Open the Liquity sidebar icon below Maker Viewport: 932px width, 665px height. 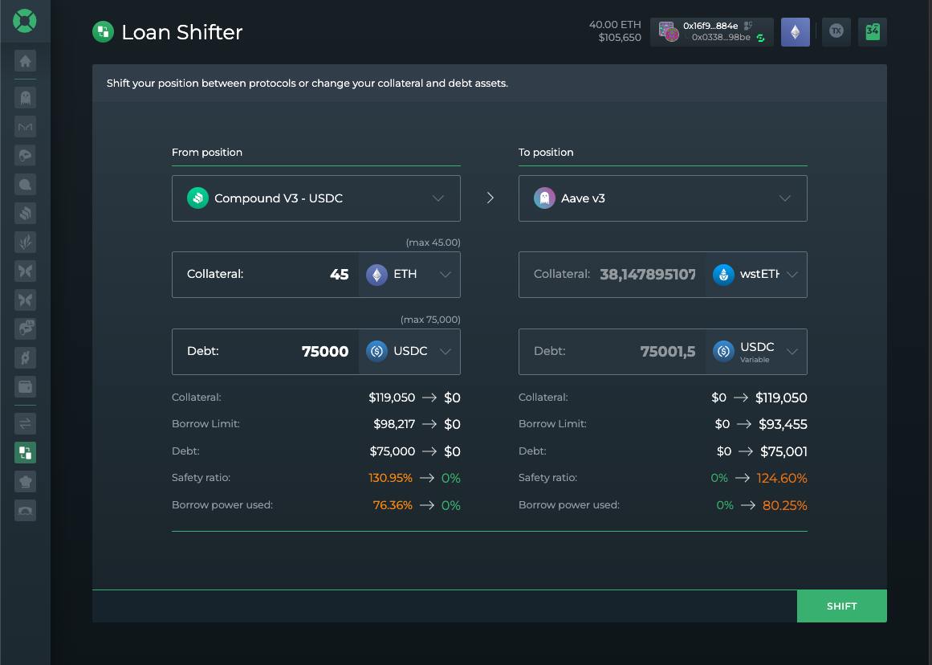click(x=25, y=156)
